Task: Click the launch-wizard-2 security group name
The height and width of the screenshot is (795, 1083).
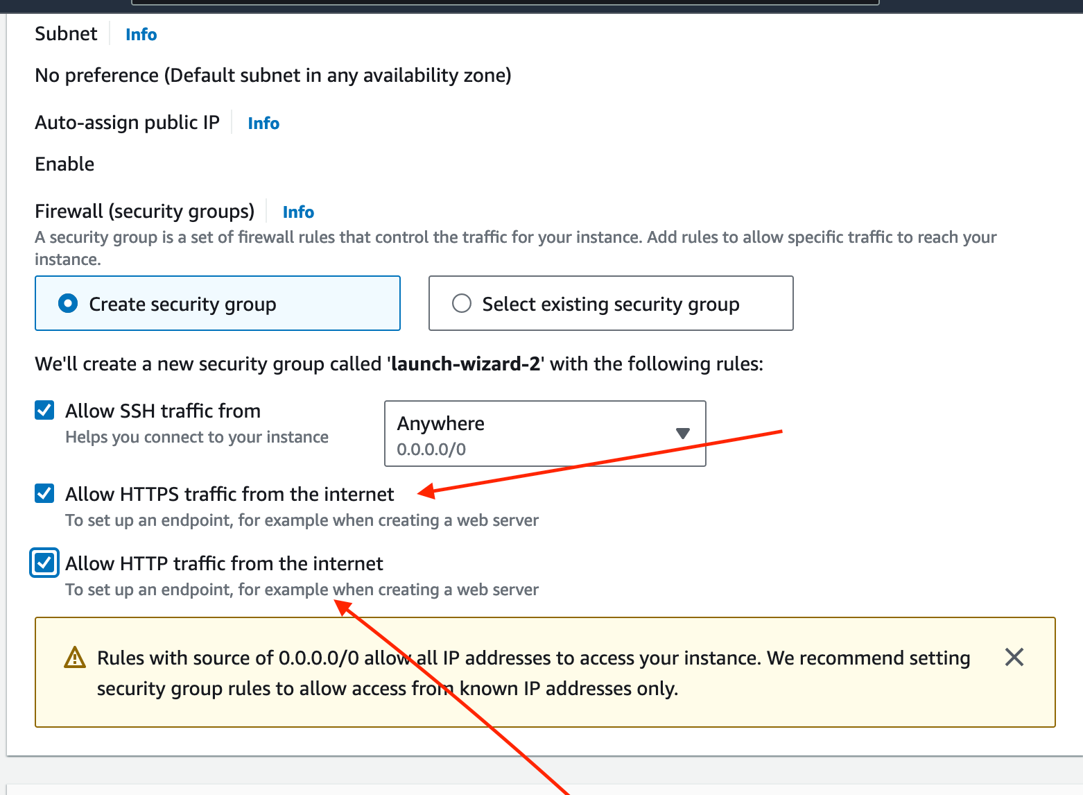Action: point(465,364)
